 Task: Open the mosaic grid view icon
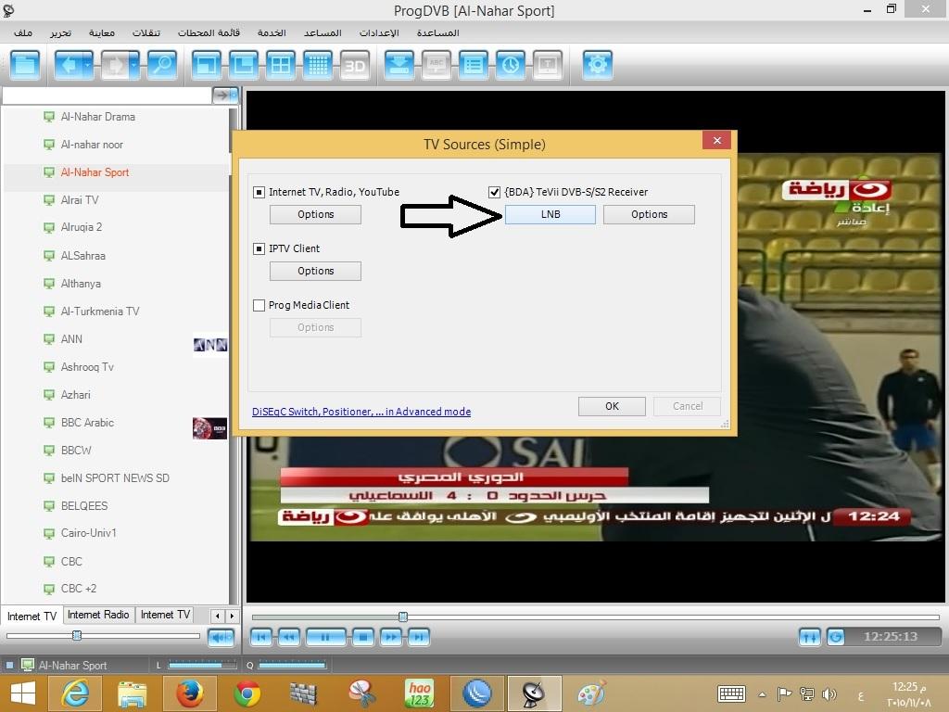[x=319, y=64]
